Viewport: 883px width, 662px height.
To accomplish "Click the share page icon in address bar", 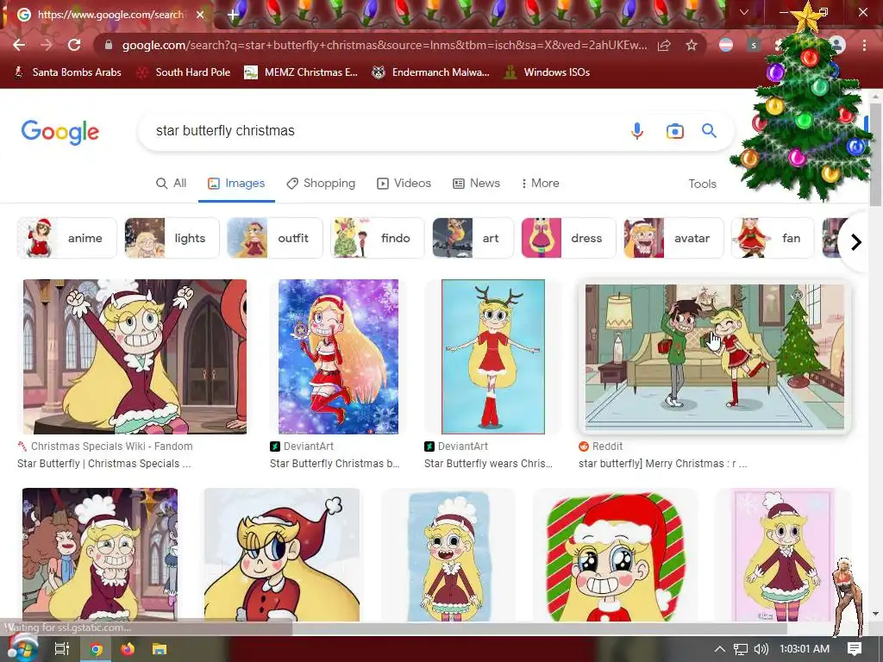I will (664, 45).
